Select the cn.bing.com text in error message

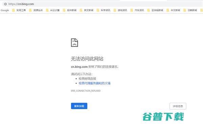click(79, 67)
